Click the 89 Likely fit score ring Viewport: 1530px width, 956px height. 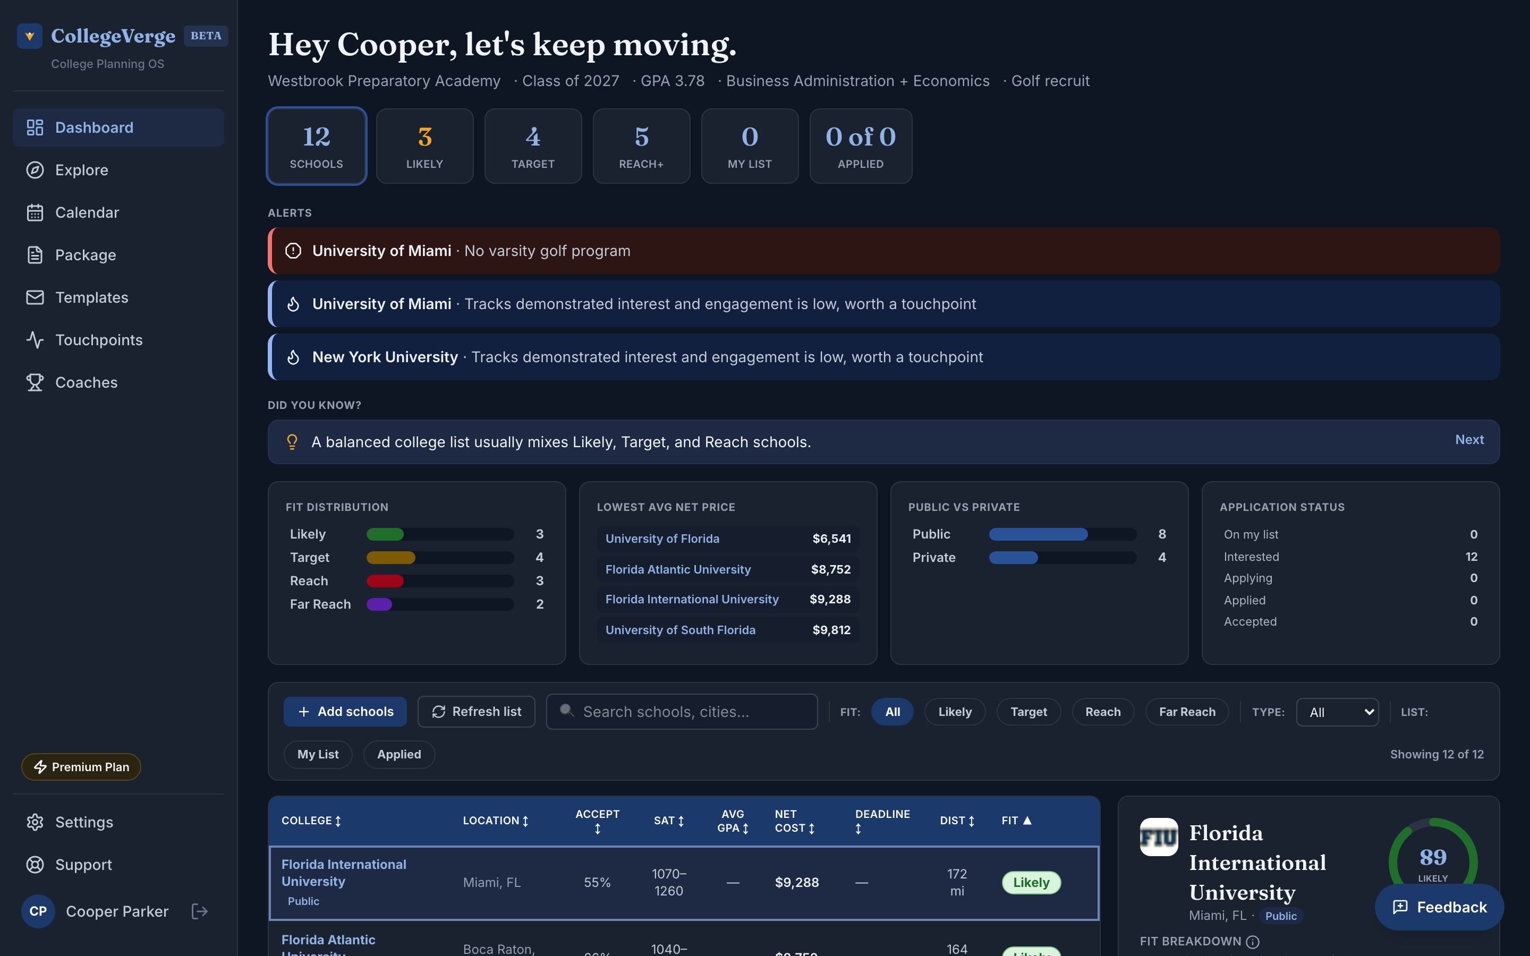click(1433, 862)
